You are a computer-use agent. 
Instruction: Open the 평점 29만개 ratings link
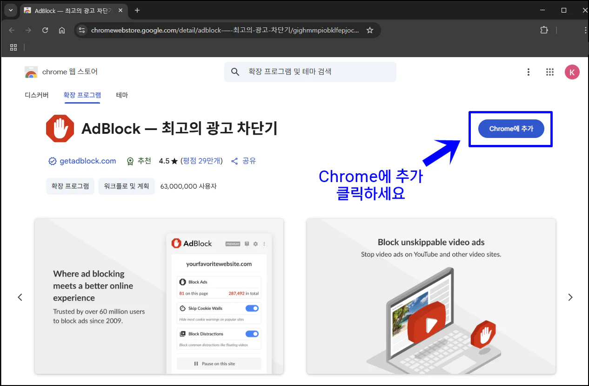point(202,161)
